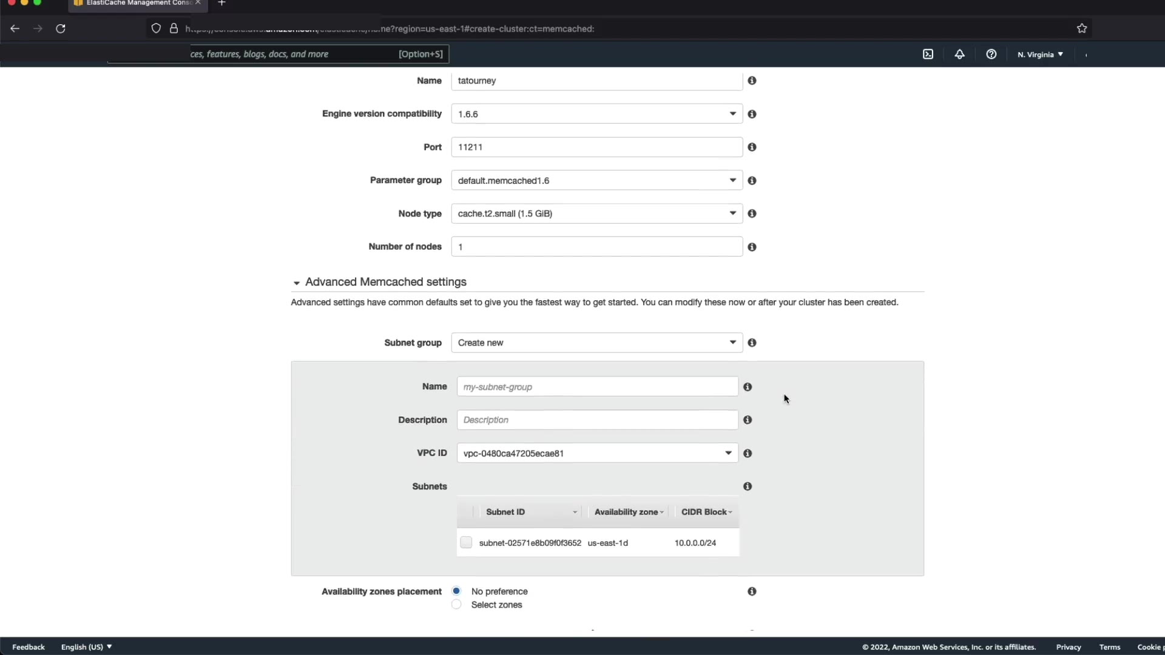Bookmark this page with the star icon
1165x655 pixels.
click(x=1081, y=29)
